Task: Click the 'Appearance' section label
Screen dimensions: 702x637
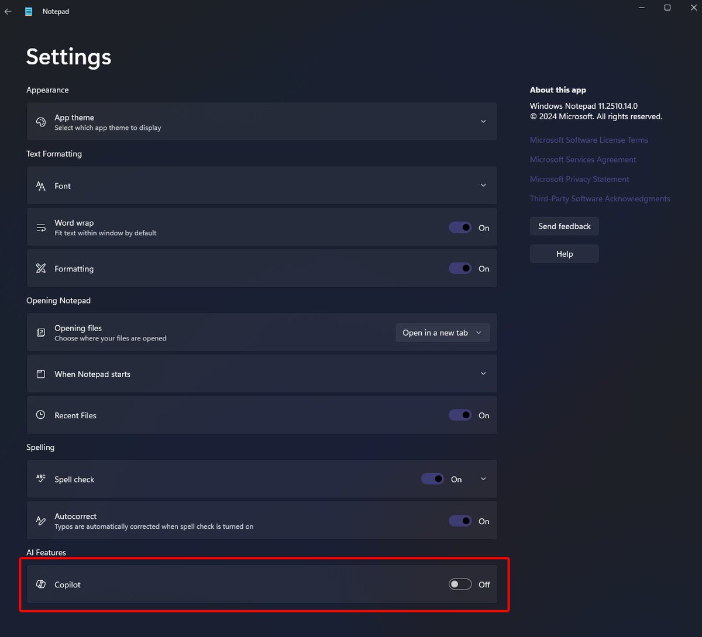Action: pyautogui.click(x=47, y=90)
